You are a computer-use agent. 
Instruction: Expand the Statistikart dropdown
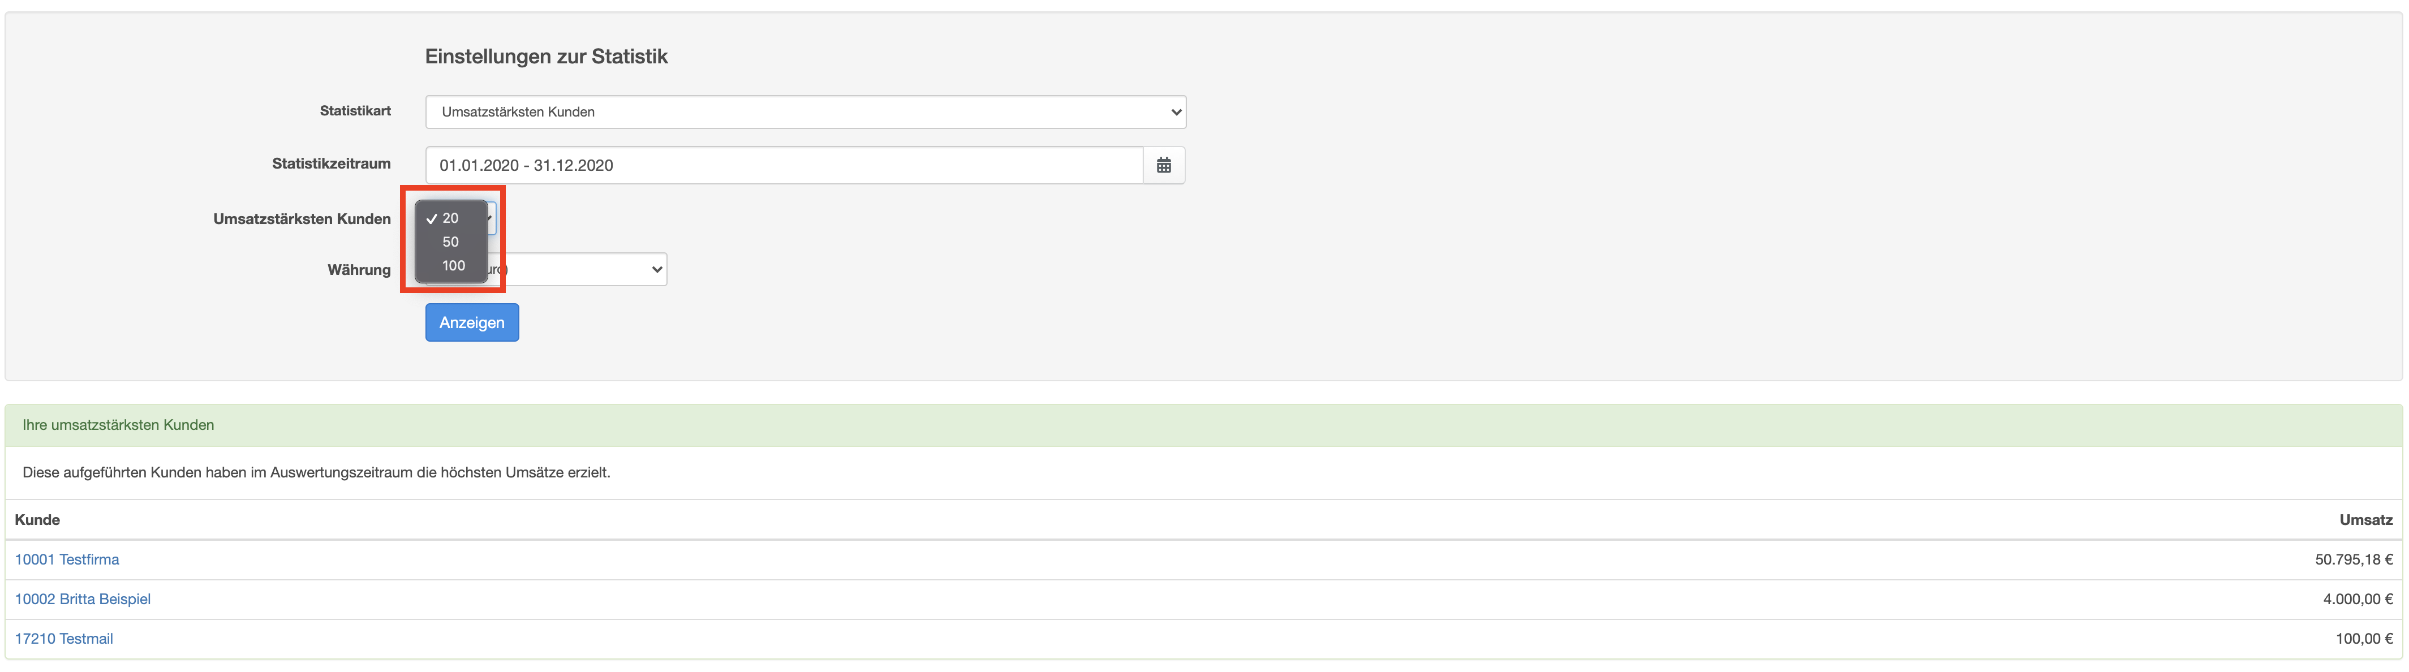pyautogui.click(x=805, y=112)
